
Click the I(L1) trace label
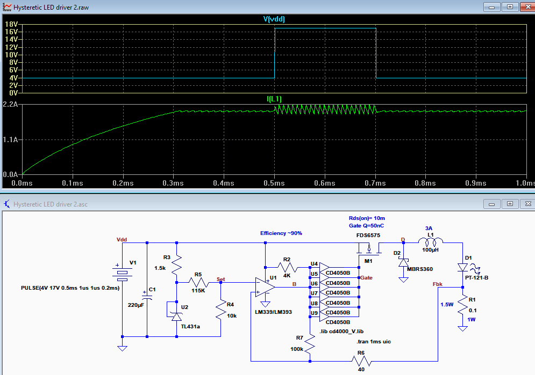click(274, 99)
